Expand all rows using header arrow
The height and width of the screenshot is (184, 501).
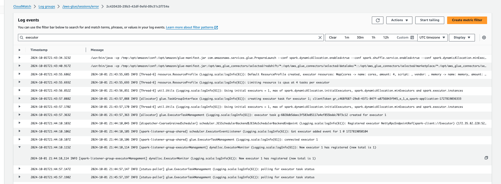[x=19, y=50]
